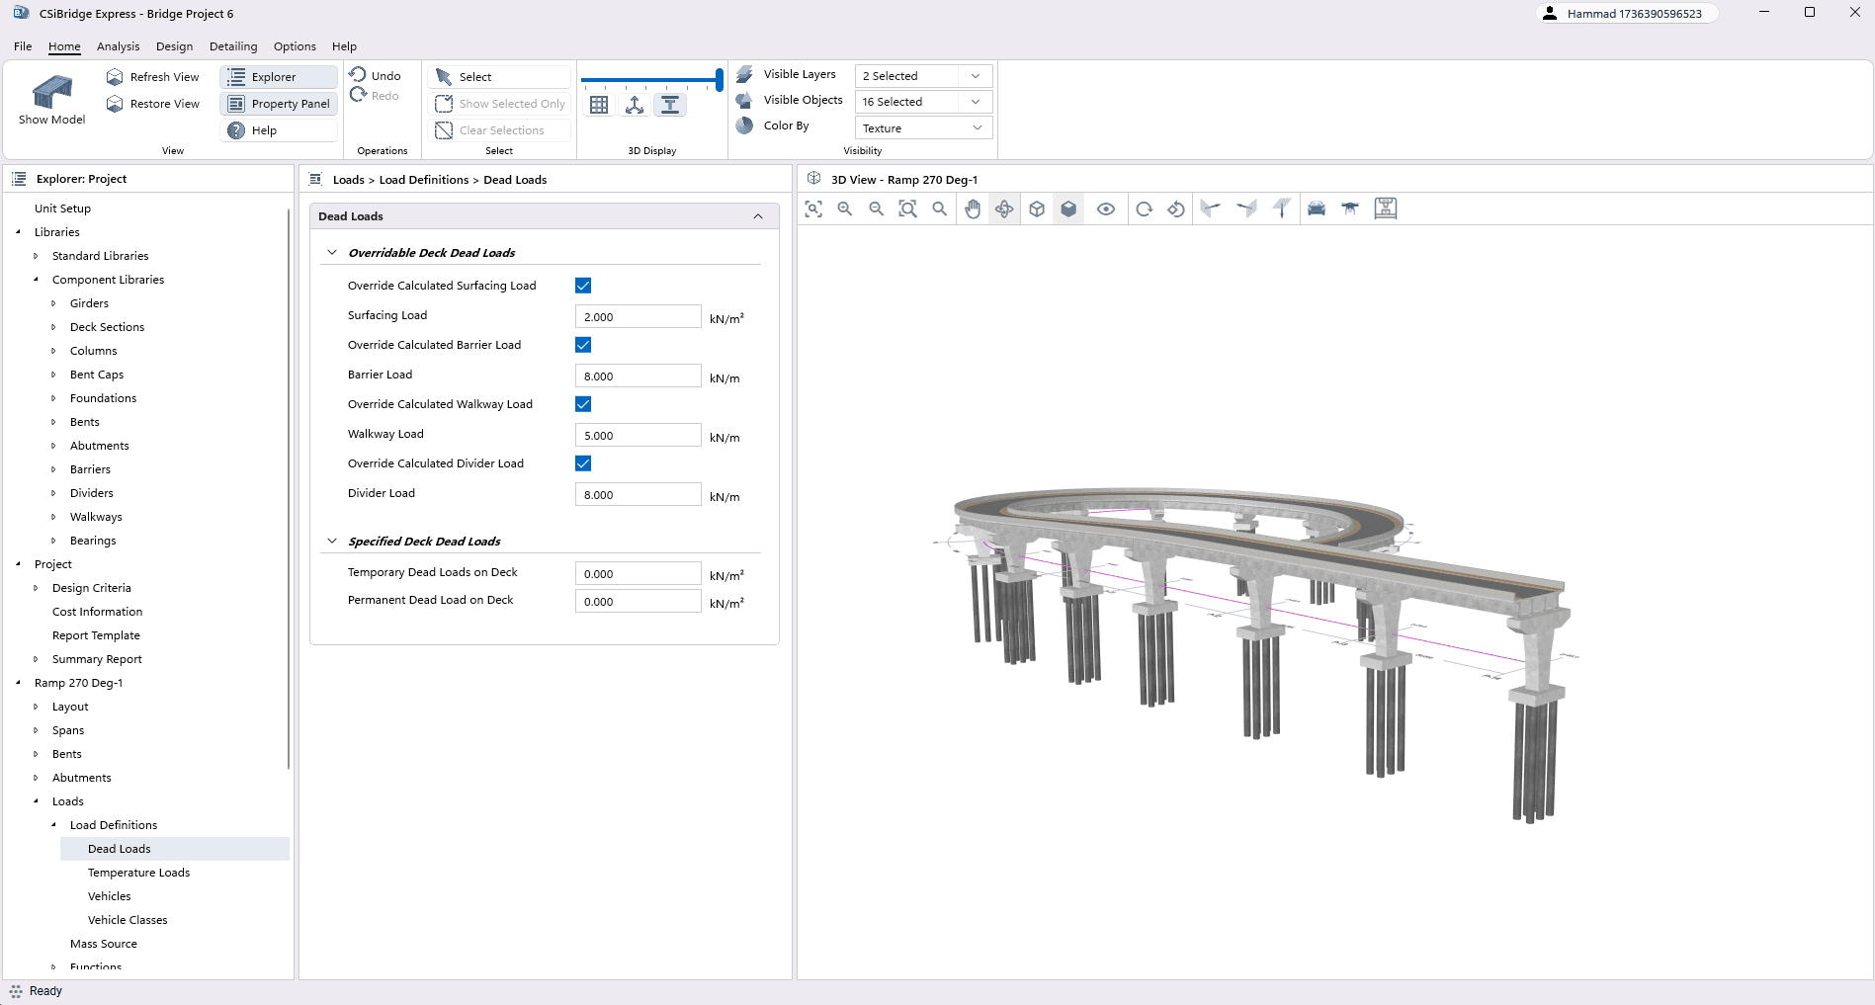Activate the orbit rotate tool
The image size is (1875, 1005).
(x=1004, y=209)
